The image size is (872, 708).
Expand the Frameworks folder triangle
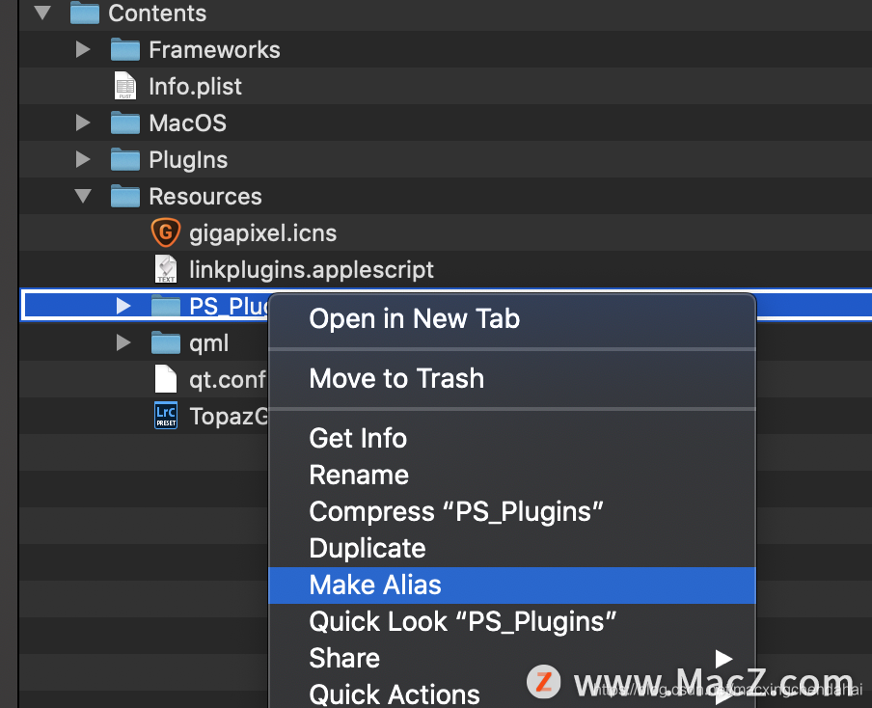pyautogui.click(x=83, y=49)
